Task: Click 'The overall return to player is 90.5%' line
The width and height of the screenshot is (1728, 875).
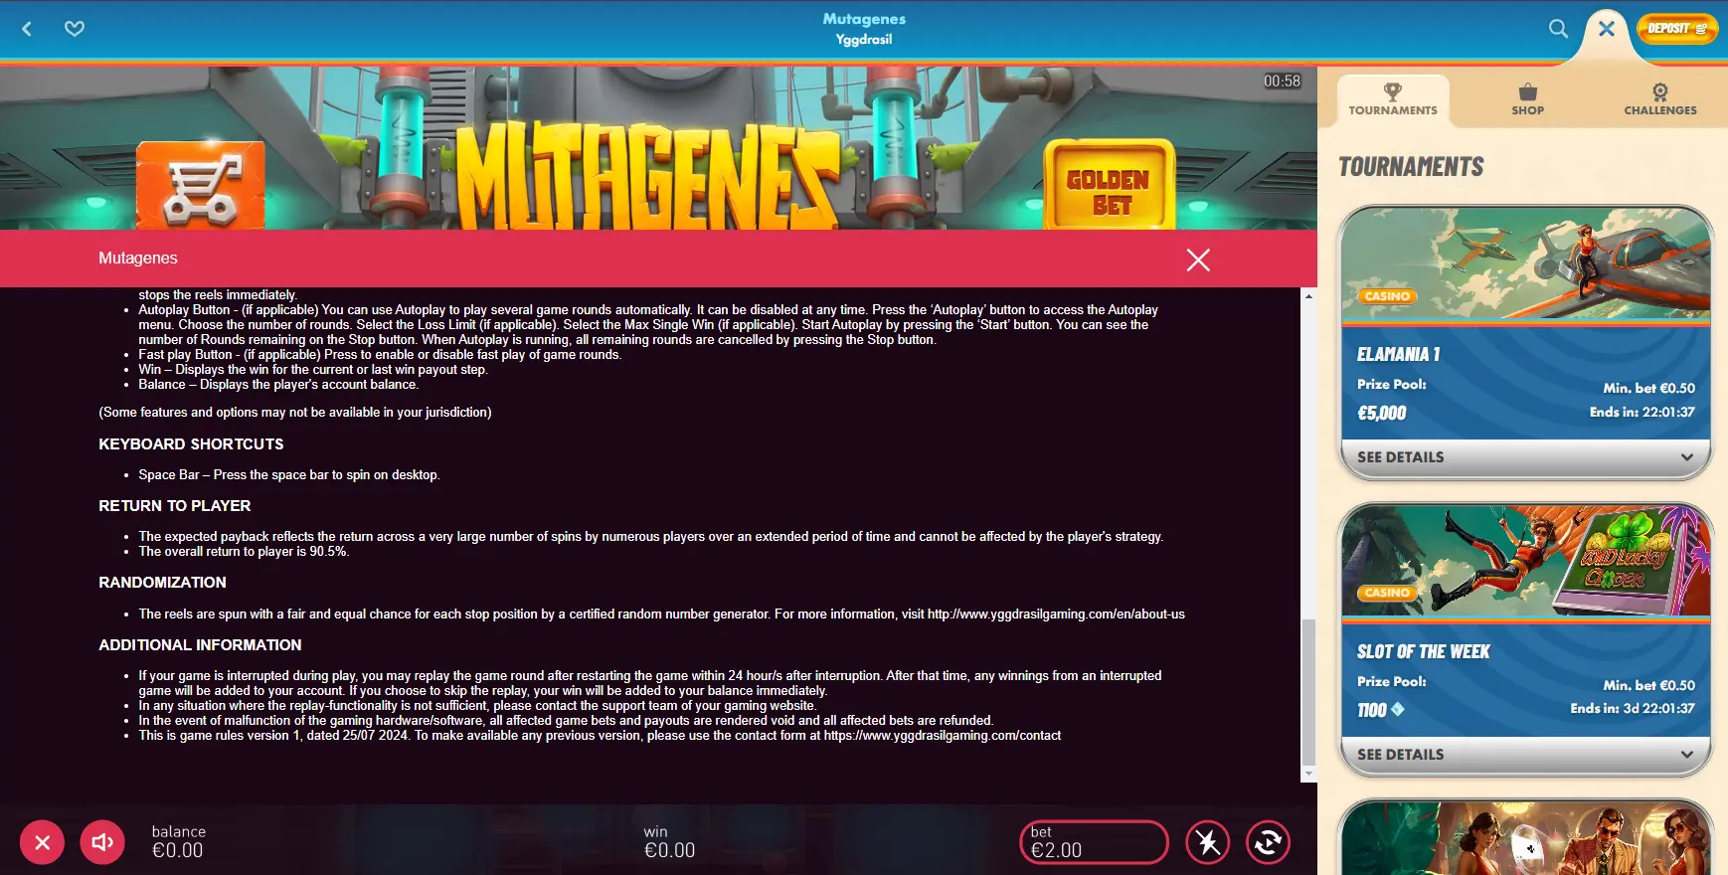Action: (x=244, y=552)
